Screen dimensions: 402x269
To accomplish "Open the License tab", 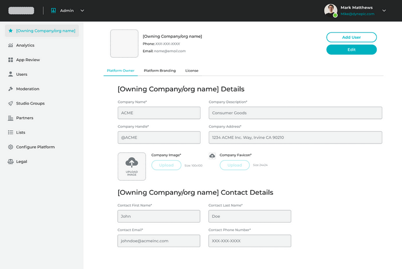I will click(192, 71).
